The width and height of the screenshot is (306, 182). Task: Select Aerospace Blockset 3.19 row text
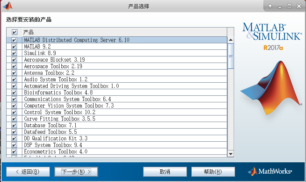coord(54,59)
